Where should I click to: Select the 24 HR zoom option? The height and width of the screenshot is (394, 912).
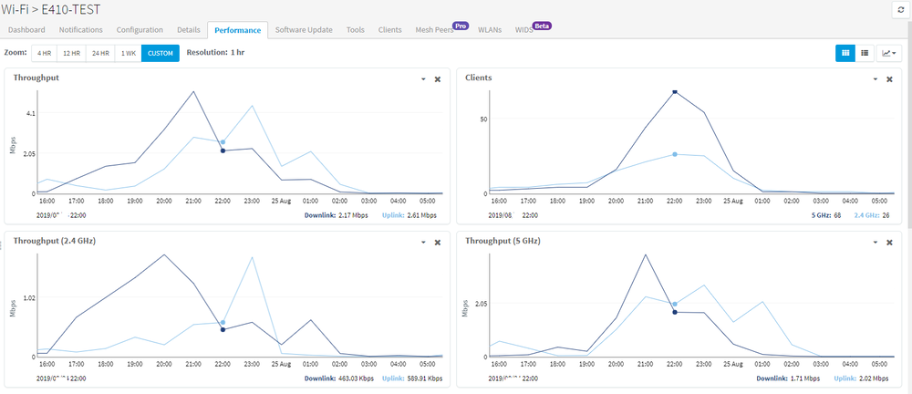pyautogui.click(x=100, y=53)
